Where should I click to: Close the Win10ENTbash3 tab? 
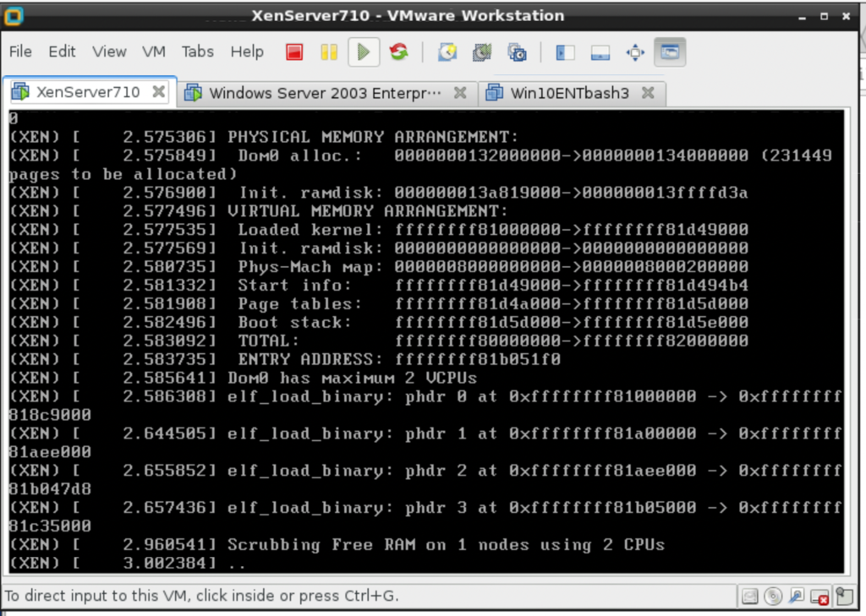click(x=649, y=93)
